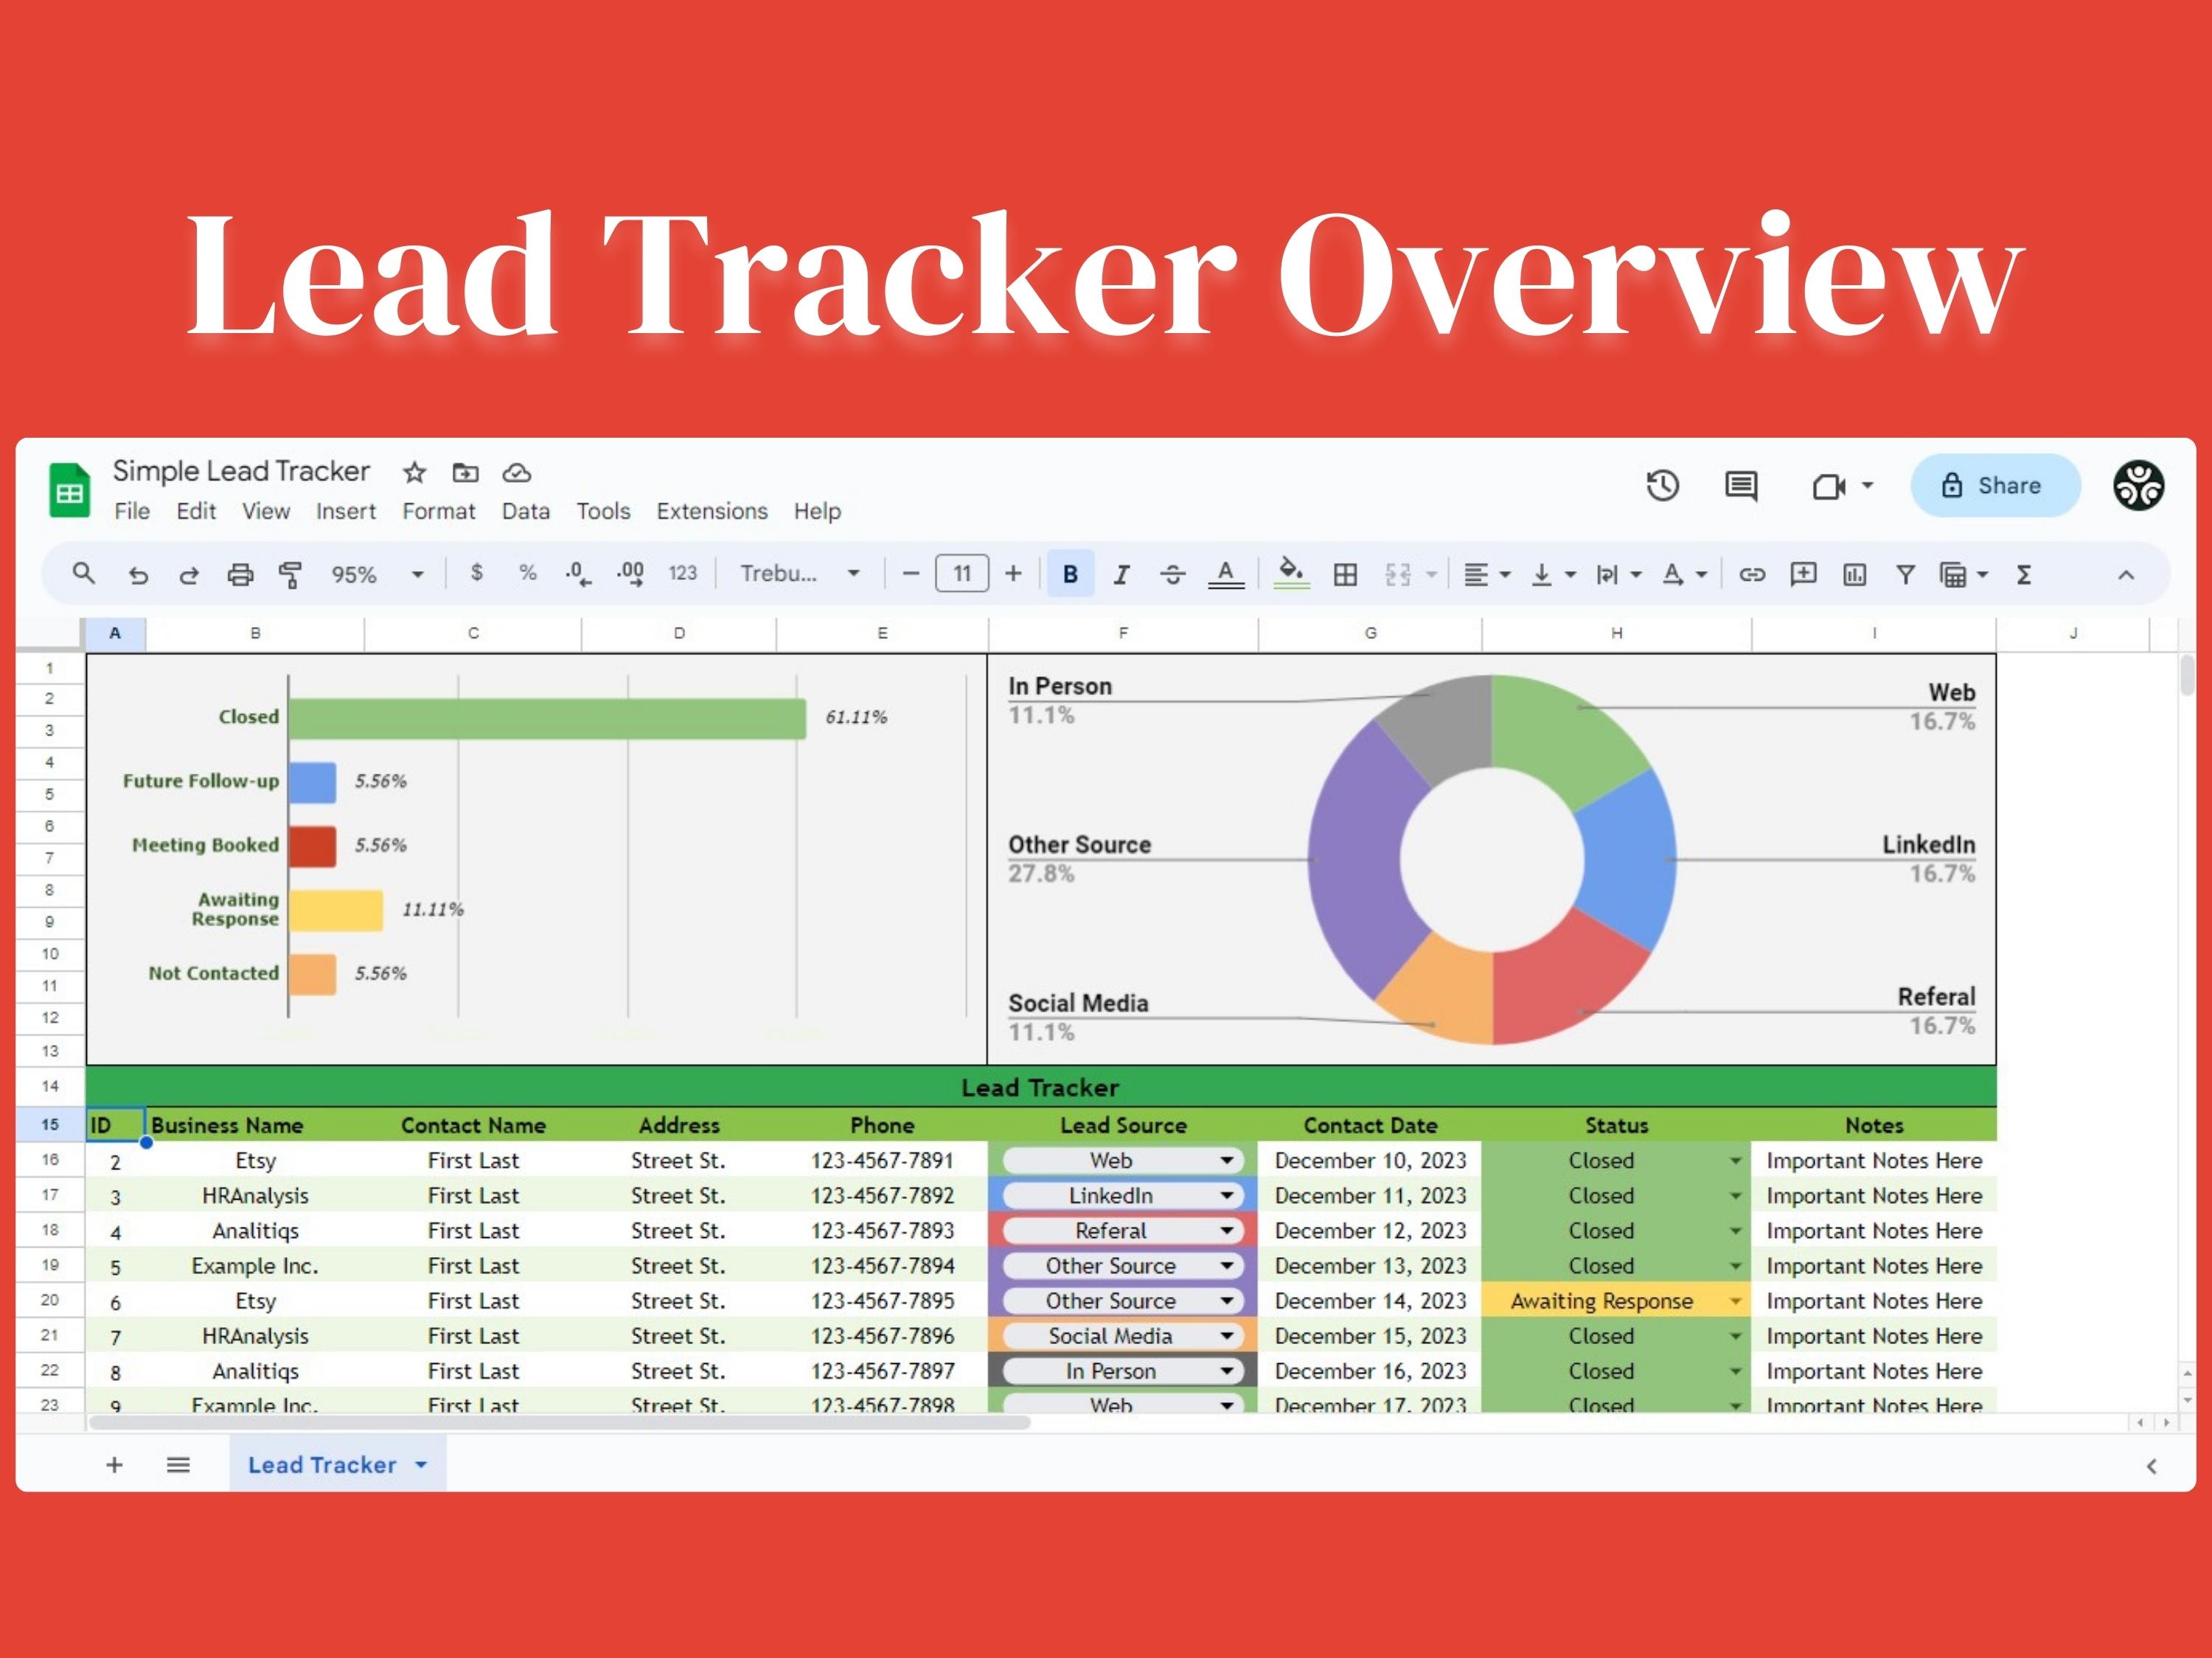Toggle bold formatting button

(1070, 575)
